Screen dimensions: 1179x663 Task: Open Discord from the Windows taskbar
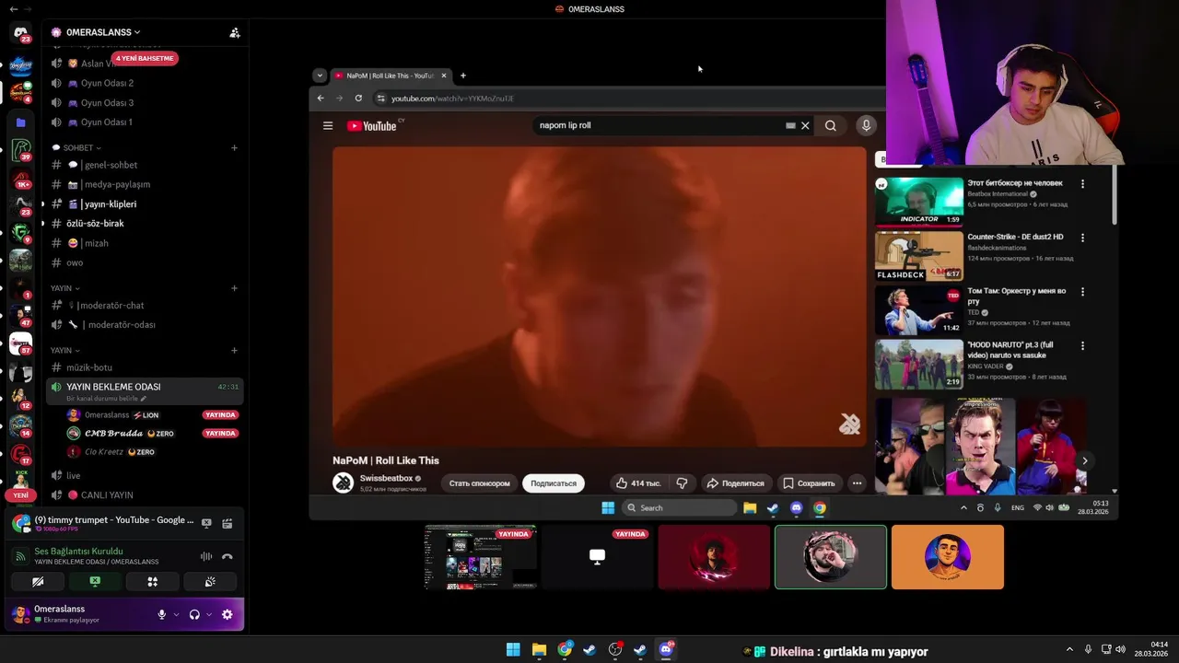pyautogui.click(x=666, y=649)
